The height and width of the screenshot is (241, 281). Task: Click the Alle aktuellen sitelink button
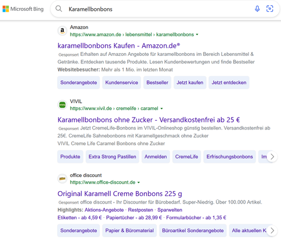point(248,231)
